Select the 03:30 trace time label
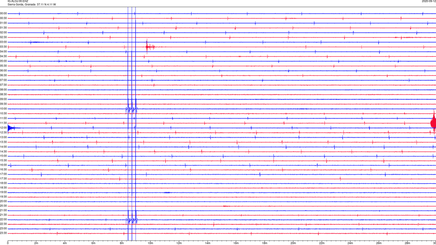 (4, 47)
